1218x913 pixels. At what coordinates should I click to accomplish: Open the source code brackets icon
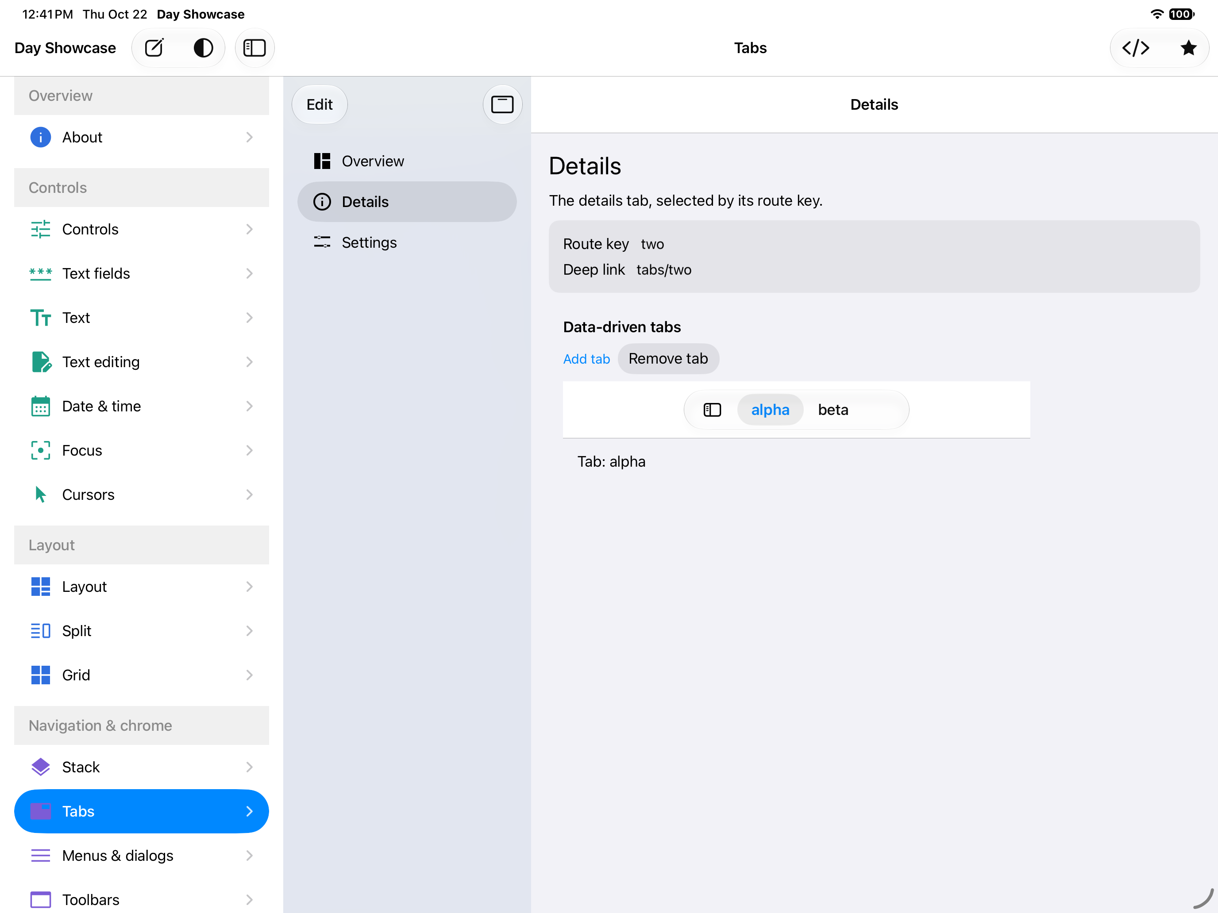coord(1135,48)
